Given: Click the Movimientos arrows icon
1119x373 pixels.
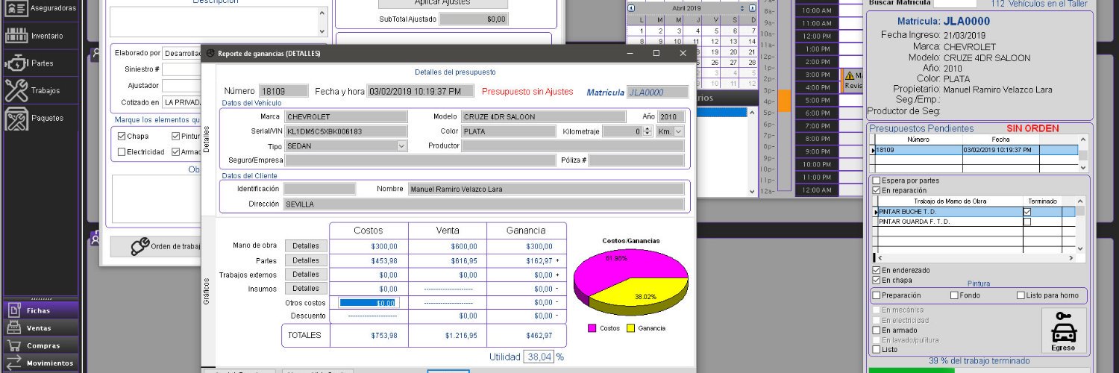Looking at the screenshot, I should [x=14, y=363].
